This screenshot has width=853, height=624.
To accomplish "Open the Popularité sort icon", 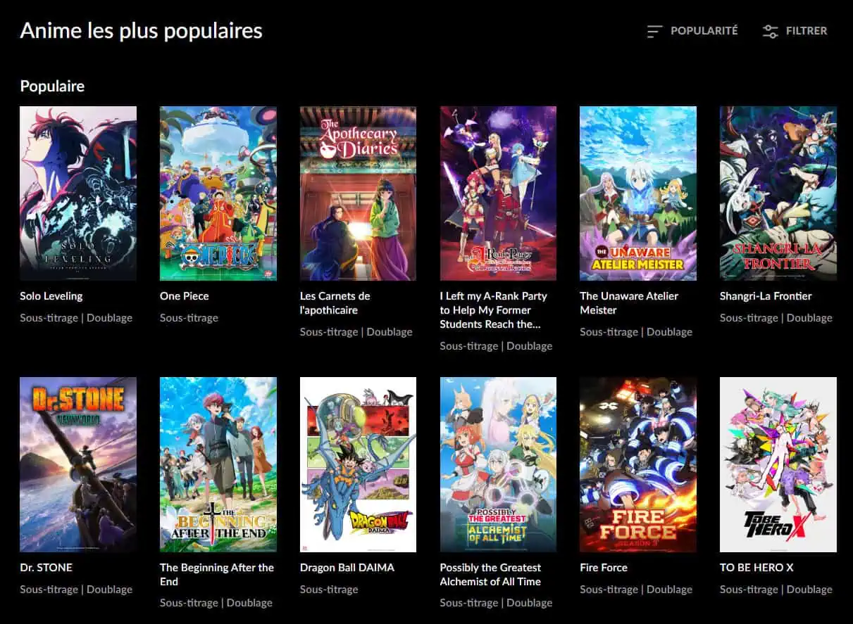I will [655, 31].
